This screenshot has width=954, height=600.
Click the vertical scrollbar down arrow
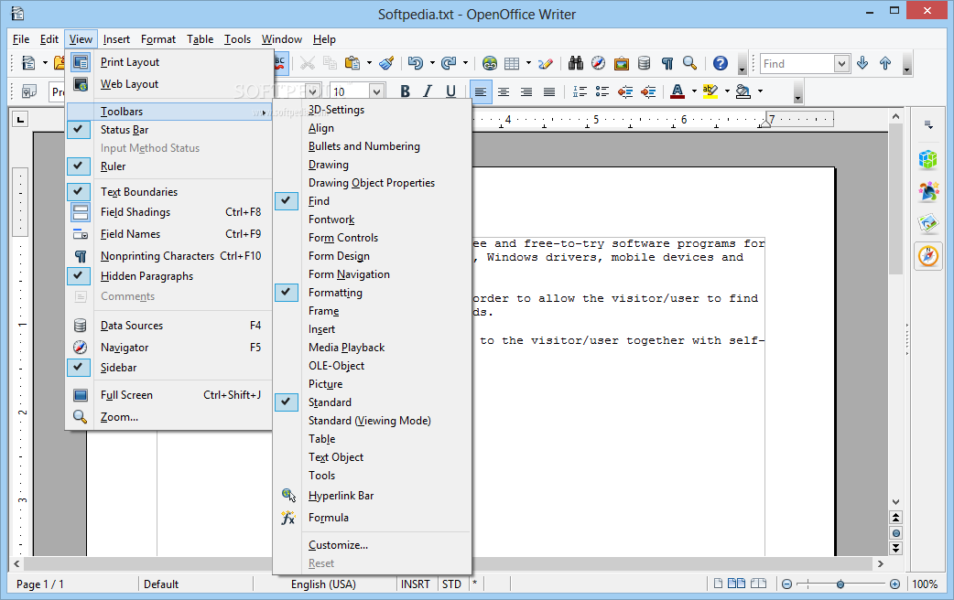[895, 501]
